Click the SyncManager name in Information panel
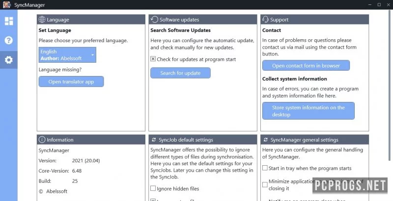Screen dimensions: 393x201 click(x=54, y=151)
